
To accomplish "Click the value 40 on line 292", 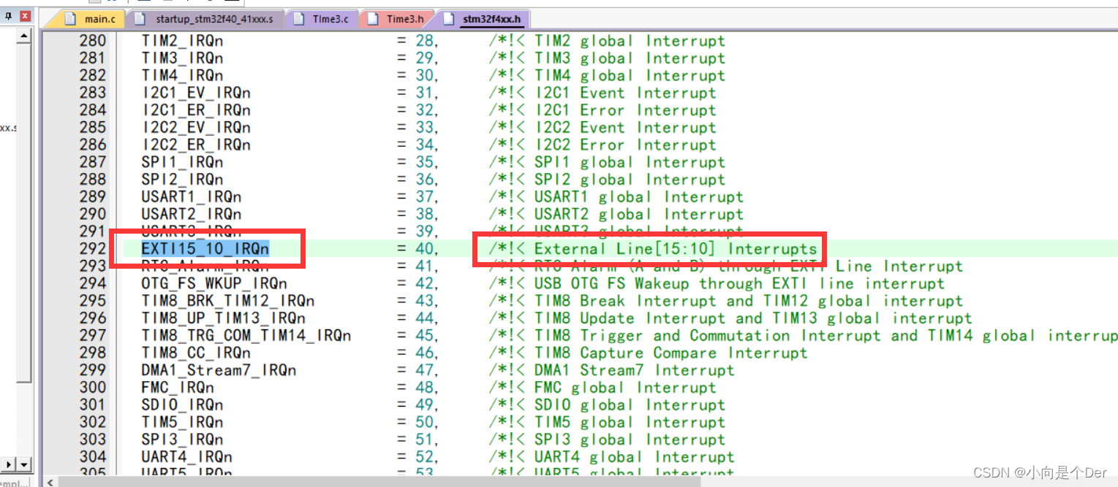I will coord(424,249).
